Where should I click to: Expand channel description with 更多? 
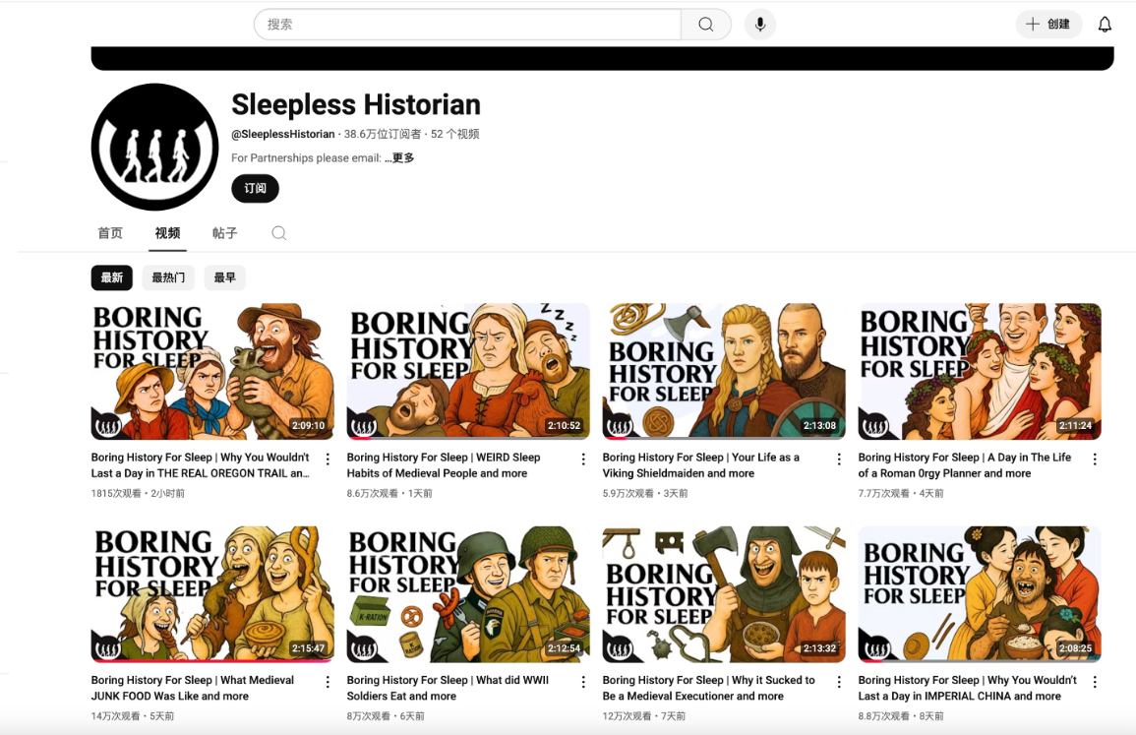[402, 157]
